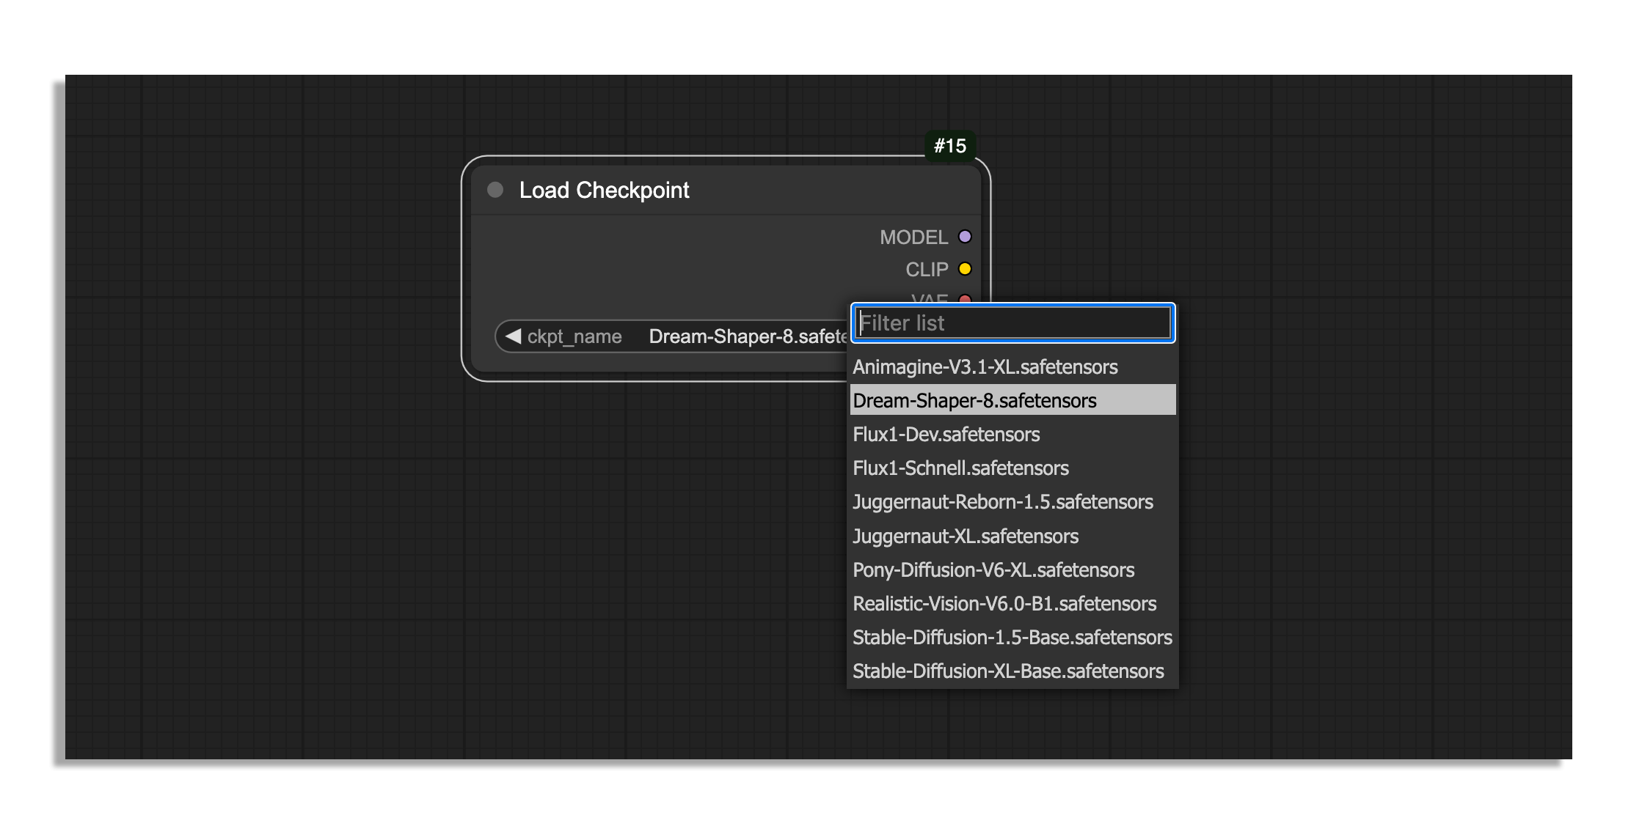This screenshot has width=1642, height=826.
Task: Click the red VAE output socket
Action: [965, 298]
